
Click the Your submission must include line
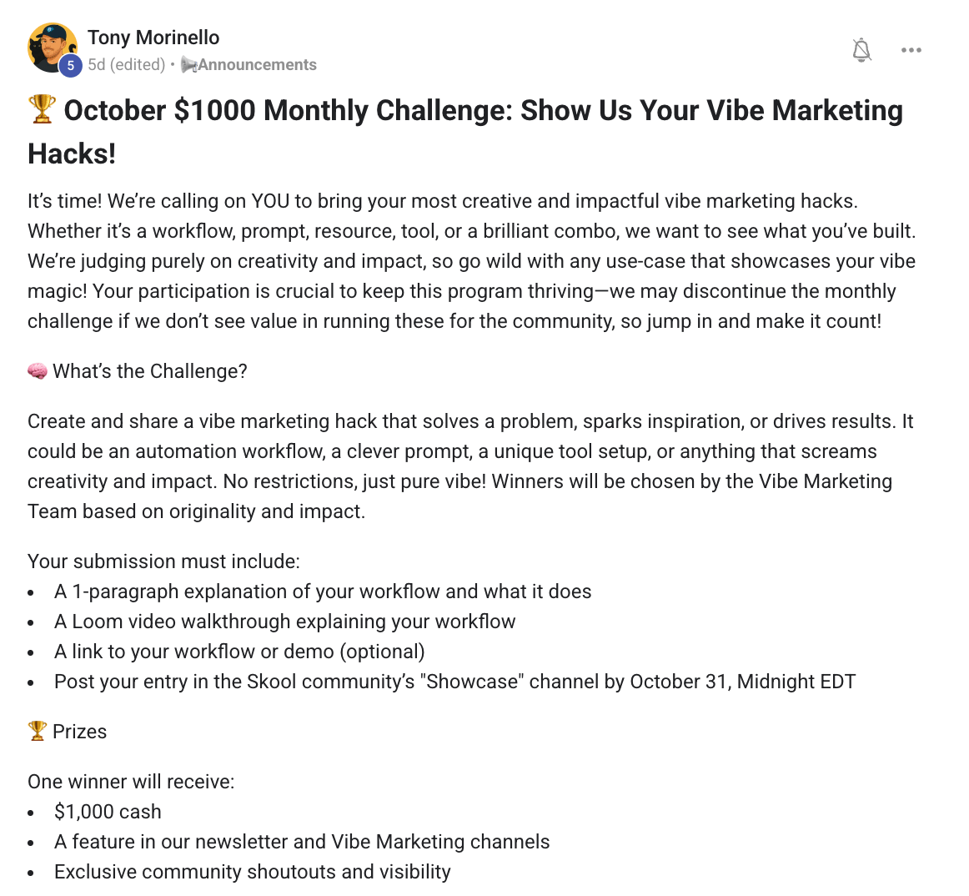point(163,561)
